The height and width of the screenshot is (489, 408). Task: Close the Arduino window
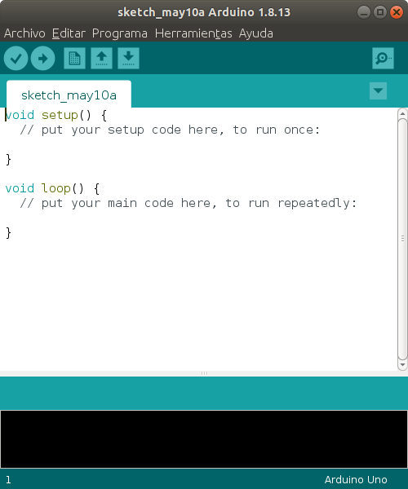(397, 12)
